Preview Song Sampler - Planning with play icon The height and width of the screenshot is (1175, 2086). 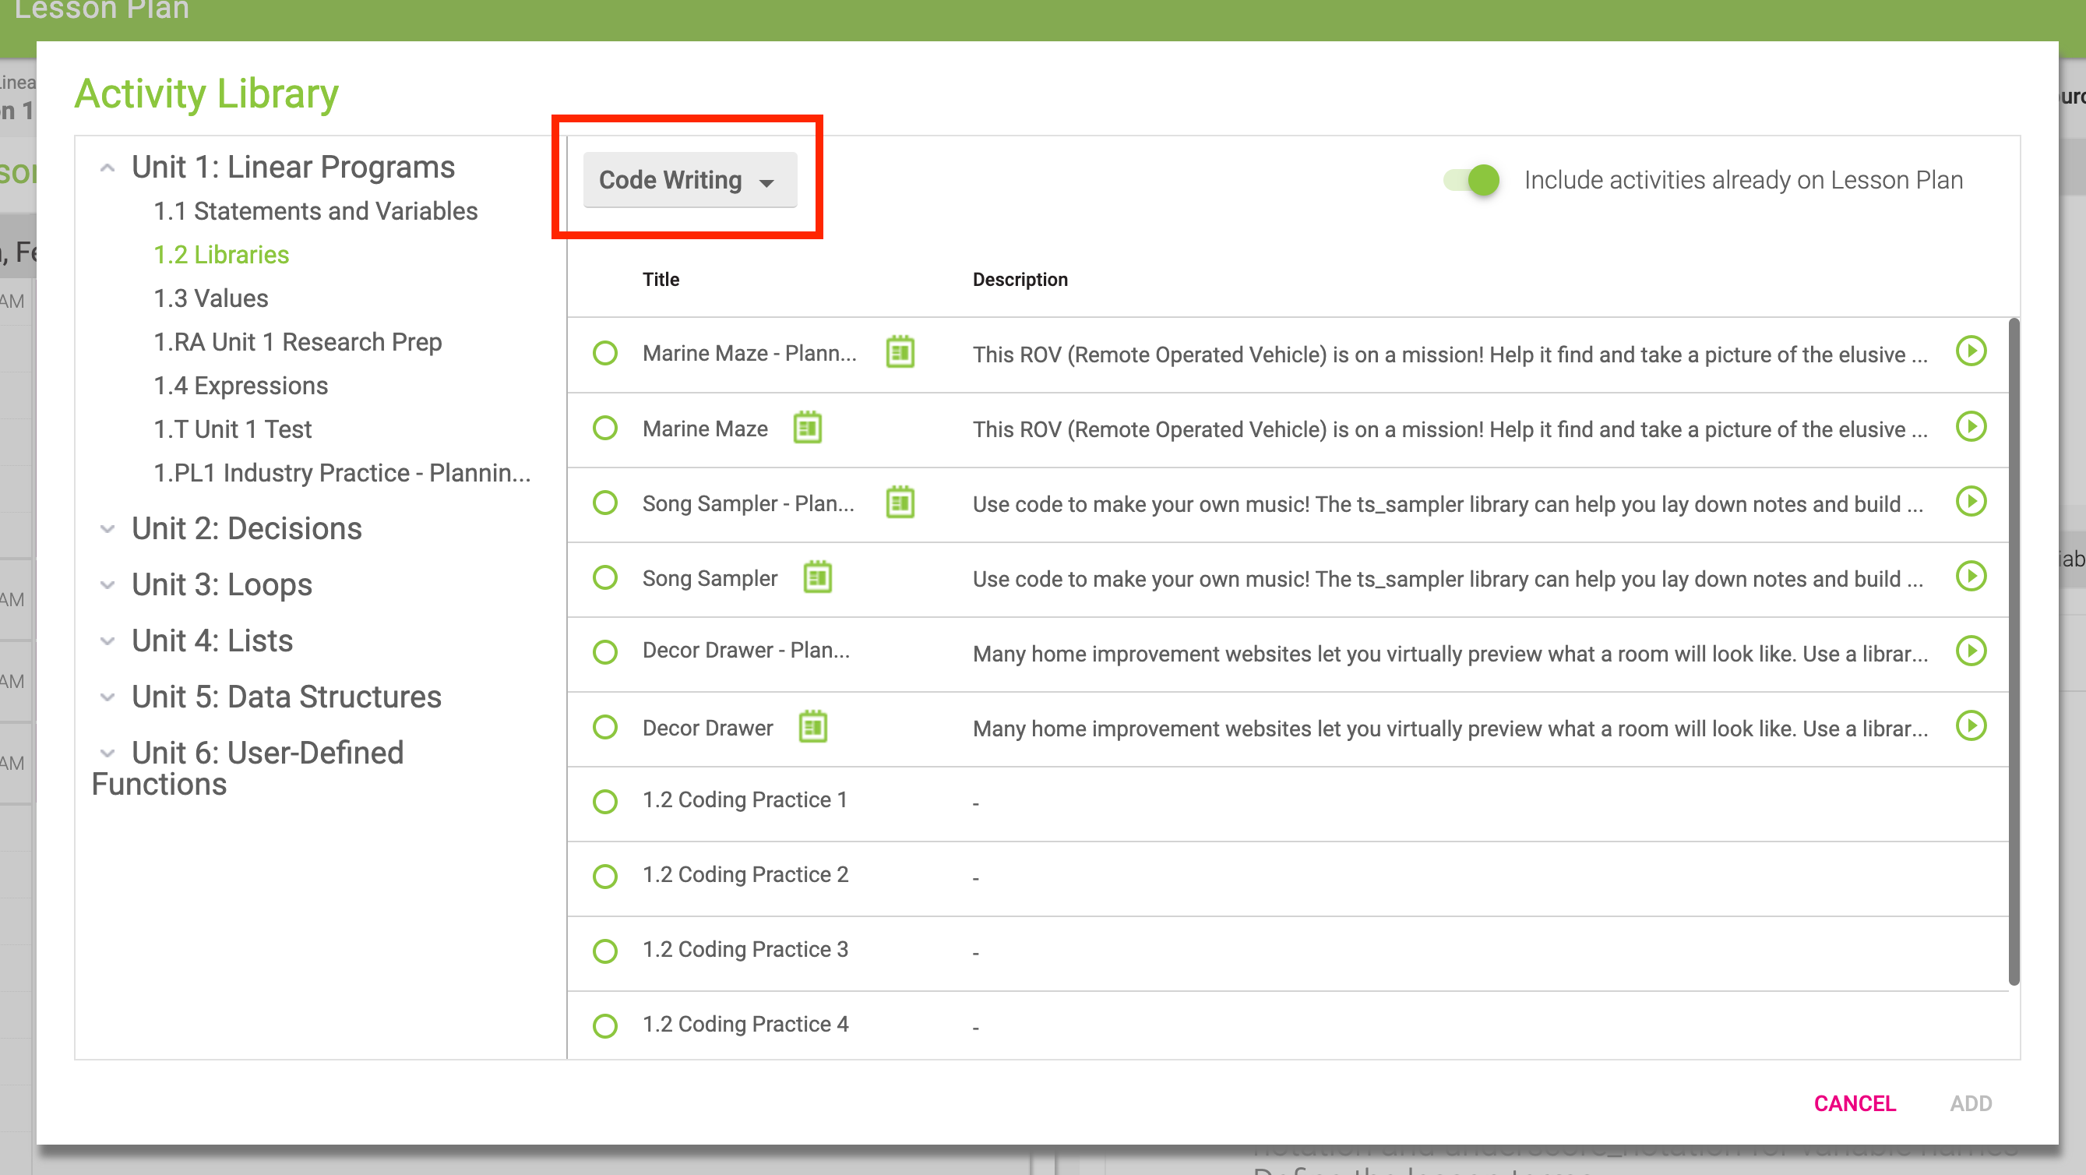(1971, 501)
